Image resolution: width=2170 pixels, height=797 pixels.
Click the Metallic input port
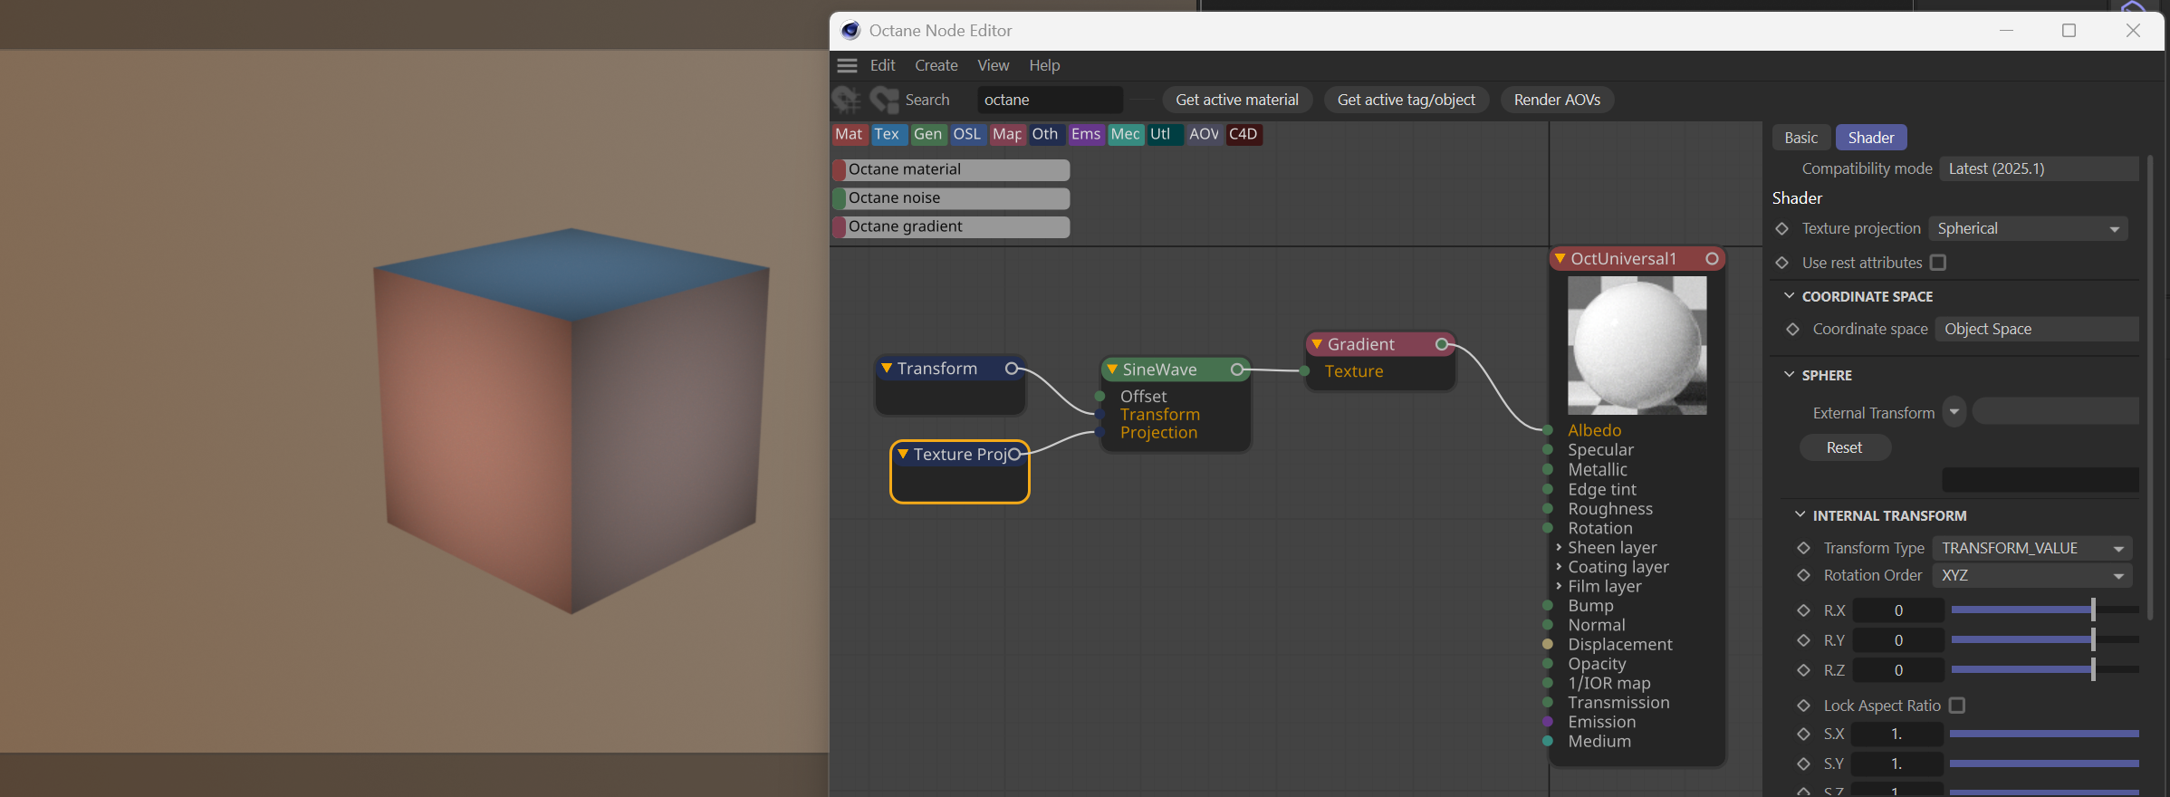pos(1548,469)
